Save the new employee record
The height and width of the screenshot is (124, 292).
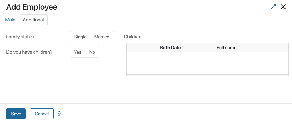pos(16,114)
